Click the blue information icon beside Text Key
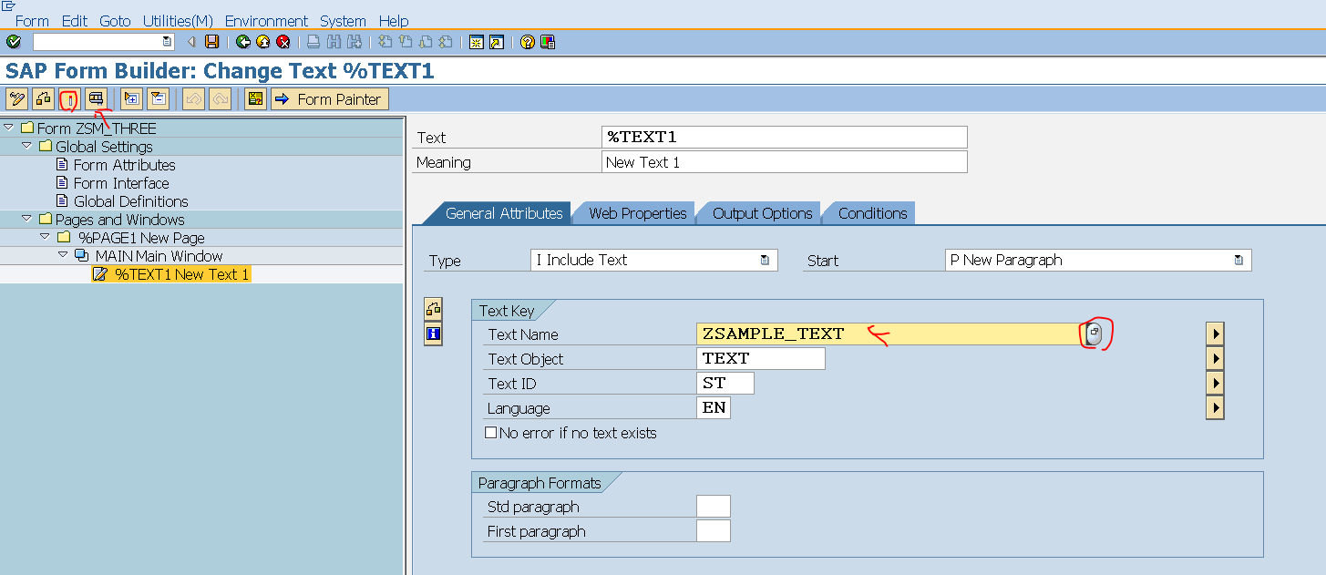 click(433, 334)
